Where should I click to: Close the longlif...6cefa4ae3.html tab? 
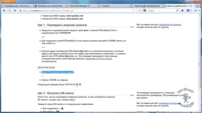[x=162, y=6]
